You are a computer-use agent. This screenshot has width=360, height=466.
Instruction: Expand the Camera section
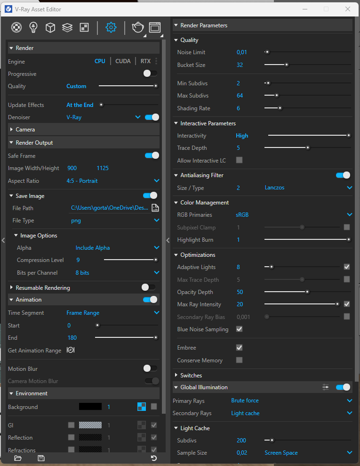(84, 130)
